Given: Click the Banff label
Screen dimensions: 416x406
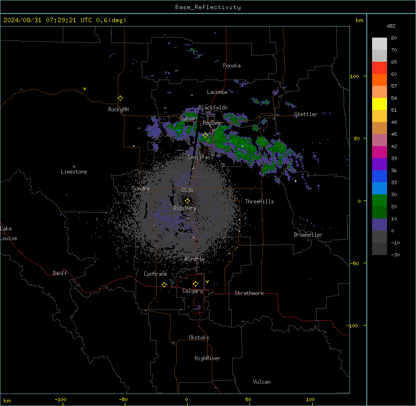Looking at the screenshot, I should [x=60, y=273].
